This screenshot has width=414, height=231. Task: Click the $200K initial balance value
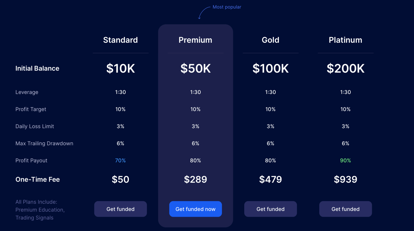click(345, 69)
